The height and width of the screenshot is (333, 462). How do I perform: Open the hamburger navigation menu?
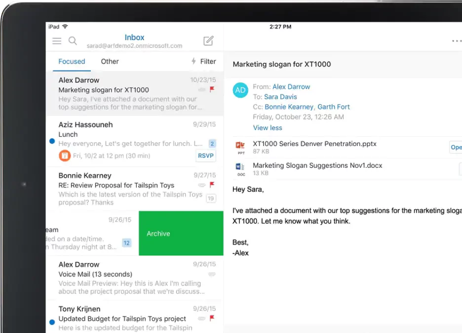pos(57,41)
